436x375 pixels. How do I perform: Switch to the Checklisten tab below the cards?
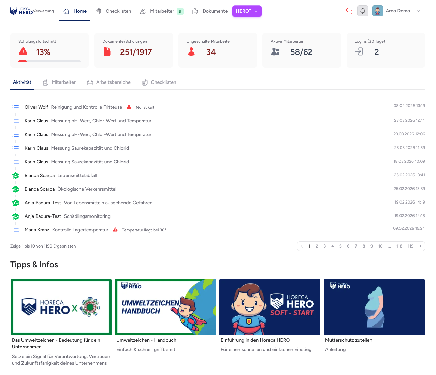point(159,82)
